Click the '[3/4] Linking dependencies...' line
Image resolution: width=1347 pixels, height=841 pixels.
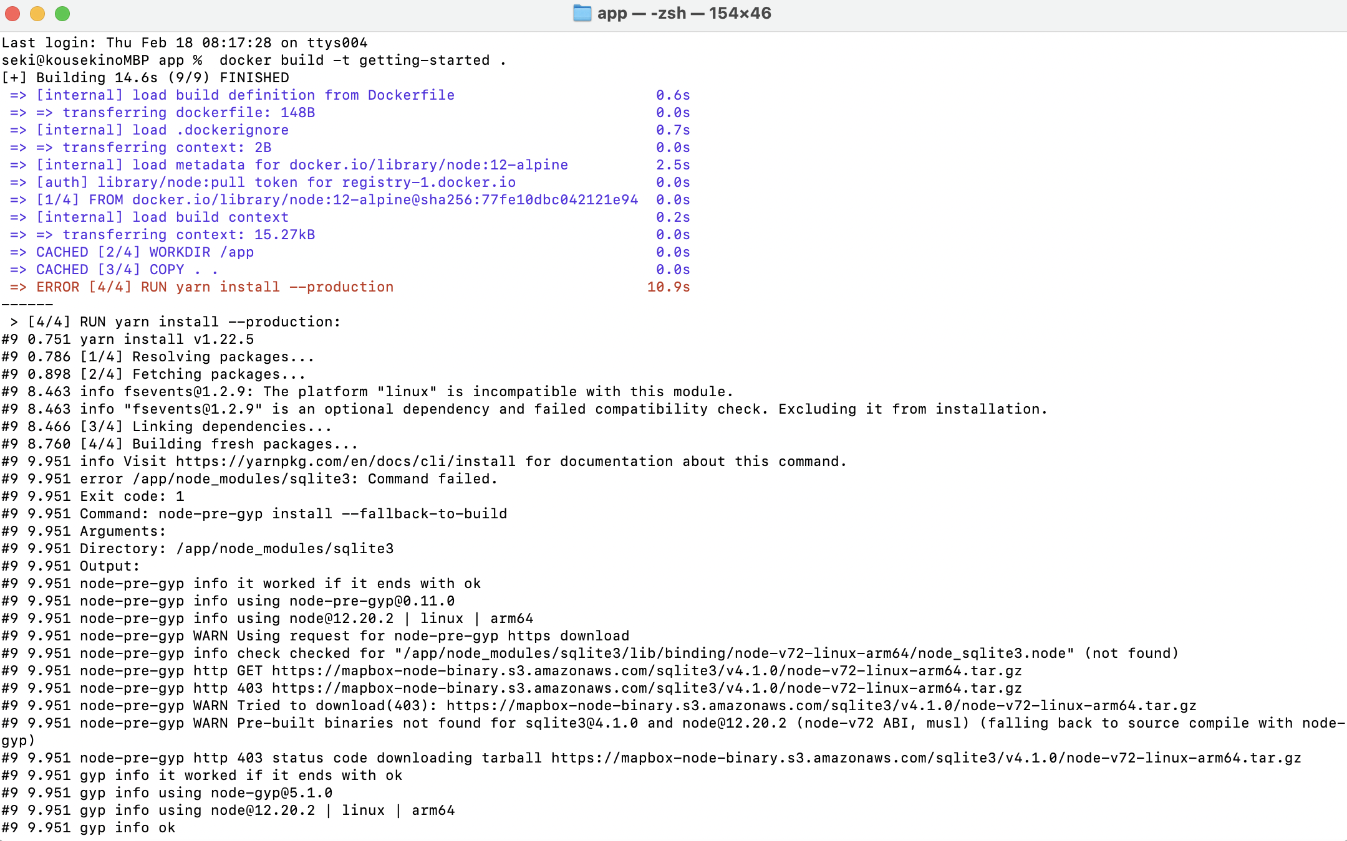point(167,427)
